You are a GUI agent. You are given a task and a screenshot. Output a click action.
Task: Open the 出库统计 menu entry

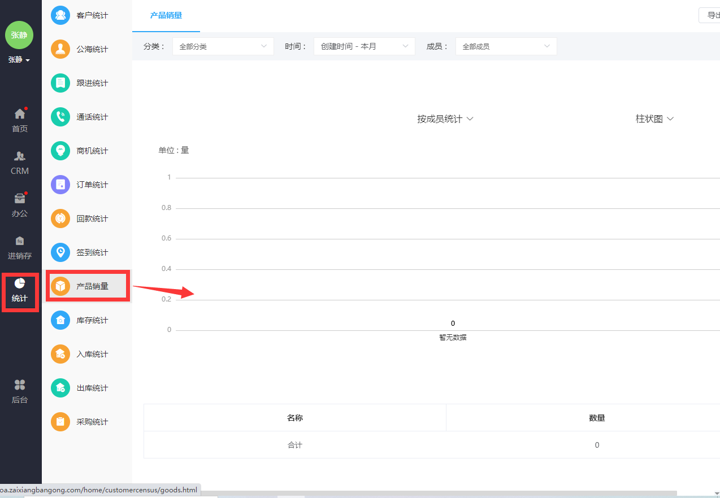87,388
